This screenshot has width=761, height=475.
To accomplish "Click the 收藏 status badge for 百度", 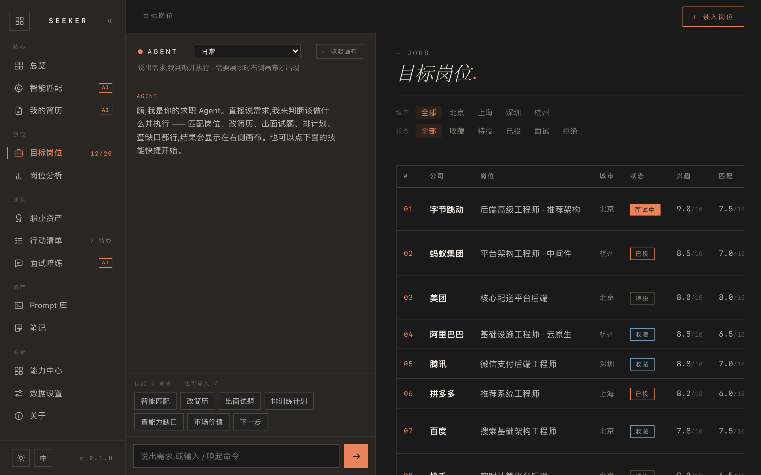I will pos(642,431).
